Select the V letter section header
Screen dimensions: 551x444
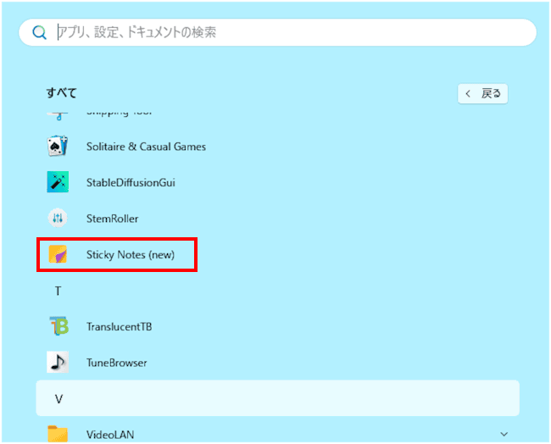[x=58, y=398]
